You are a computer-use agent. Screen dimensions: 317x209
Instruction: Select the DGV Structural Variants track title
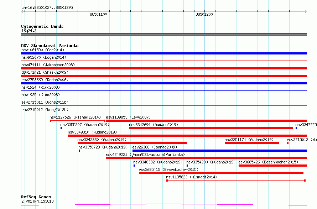tap(50, 46)
